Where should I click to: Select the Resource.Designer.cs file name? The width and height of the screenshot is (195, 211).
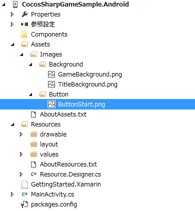pyautogui.click(x=70, y=174)
